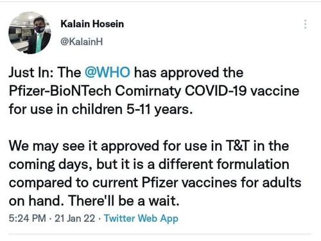Open the tweet's three-dot more options menu
The height and width of the screenshot is (241, 321).
point(306,24)
